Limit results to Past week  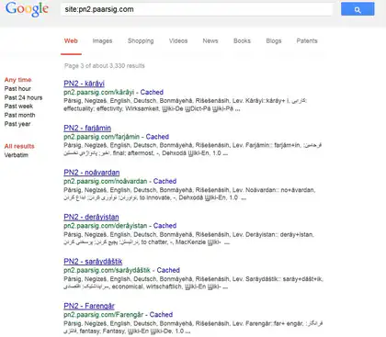click(x=18, y=107)
